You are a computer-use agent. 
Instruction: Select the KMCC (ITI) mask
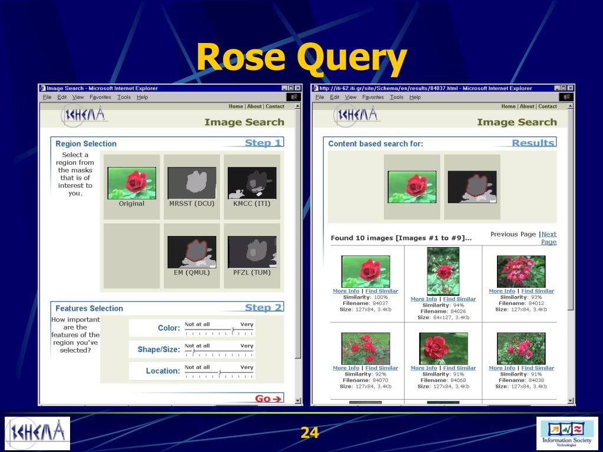tap(252, 183)
